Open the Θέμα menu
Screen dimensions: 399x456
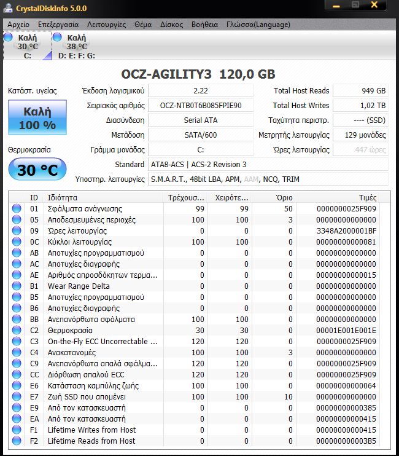click(143, 25)
